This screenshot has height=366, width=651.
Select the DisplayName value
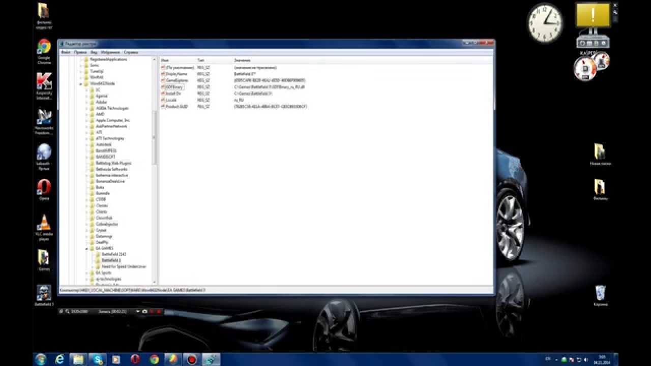tap(176, 74)
